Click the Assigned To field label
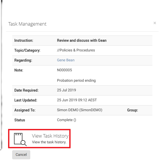The width and height of the screenshot is (162, 160). [x=24, y=110]
